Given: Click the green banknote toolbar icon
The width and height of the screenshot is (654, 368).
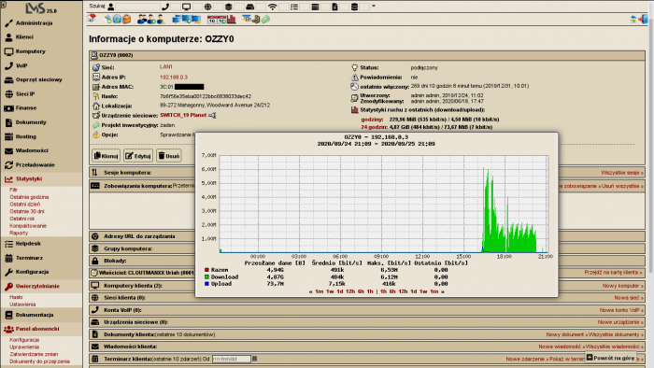Looking at the screenshot, I should click(265, 20).
